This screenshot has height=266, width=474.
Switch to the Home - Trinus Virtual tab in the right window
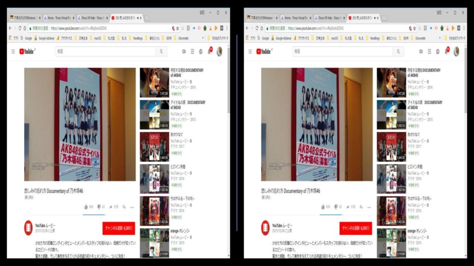click(x=296, y=18)
